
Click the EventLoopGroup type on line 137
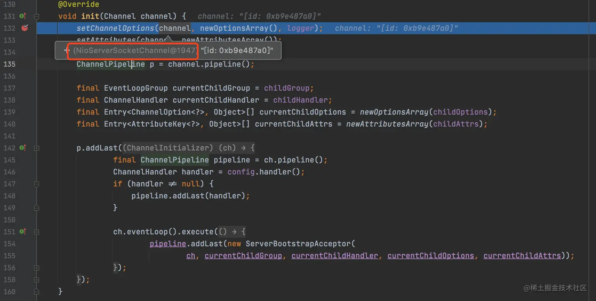point(136,88)
